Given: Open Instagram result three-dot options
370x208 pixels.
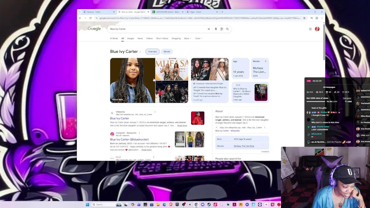Looking at the screenshot, I should (x=139, y=133).
